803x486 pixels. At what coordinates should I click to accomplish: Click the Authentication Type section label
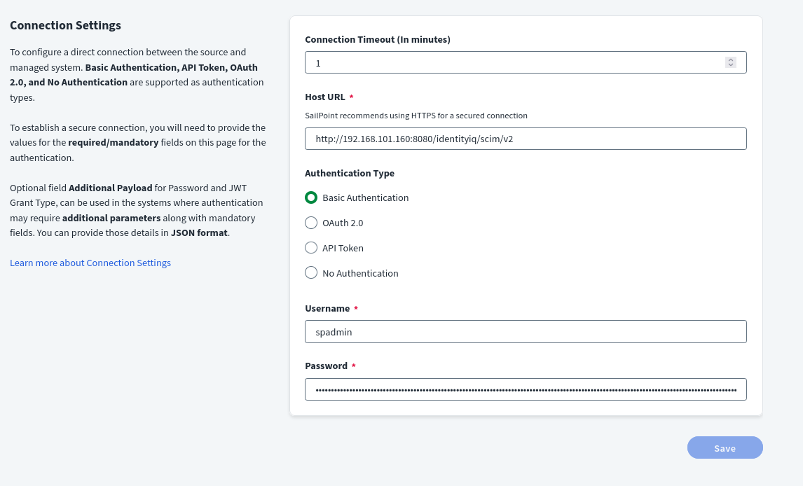coord(350,173)
